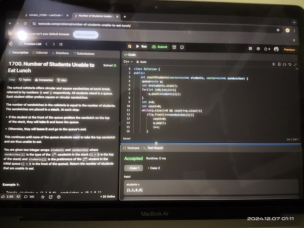
Task: Open a new browser tab
Action: [124, 17]
